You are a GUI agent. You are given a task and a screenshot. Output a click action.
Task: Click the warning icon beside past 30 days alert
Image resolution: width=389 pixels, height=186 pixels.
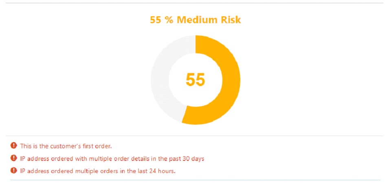(x=13, y=158)
